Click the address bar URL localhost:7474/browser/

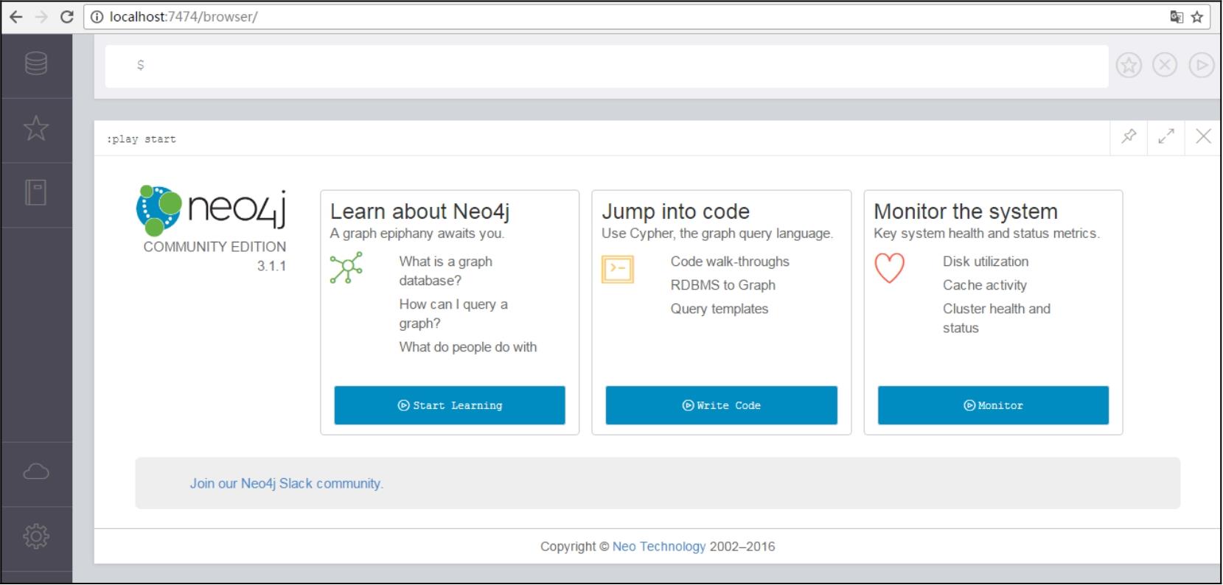(x=184, y=16)
